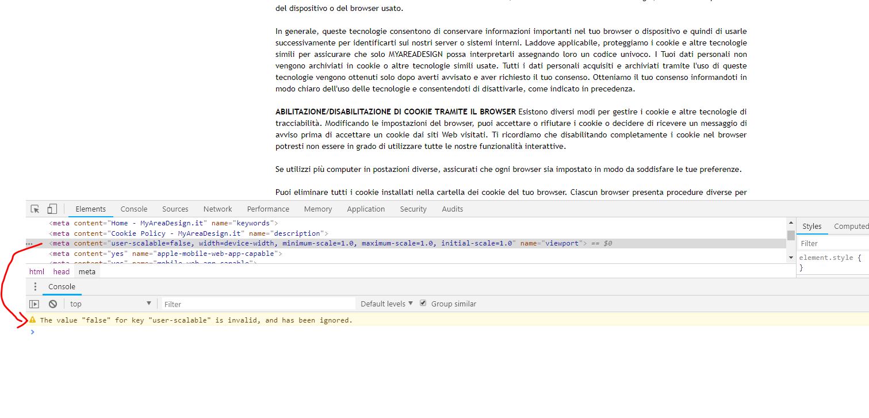
Task: Open the Memory tab
Action: (318, 209)
